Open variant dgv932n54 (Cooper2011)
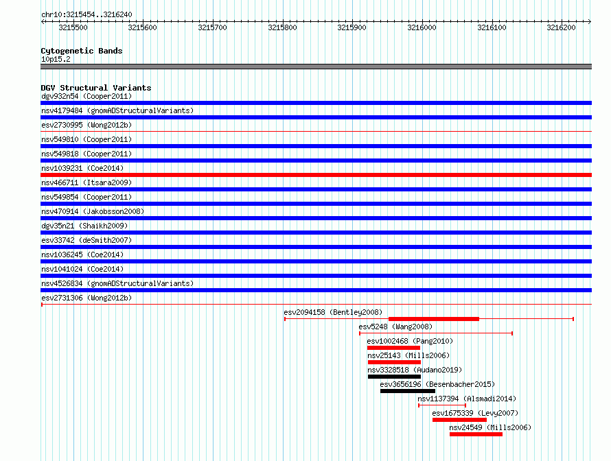The image size is (611, 461). pyautogui.click(x=87, y=96)
